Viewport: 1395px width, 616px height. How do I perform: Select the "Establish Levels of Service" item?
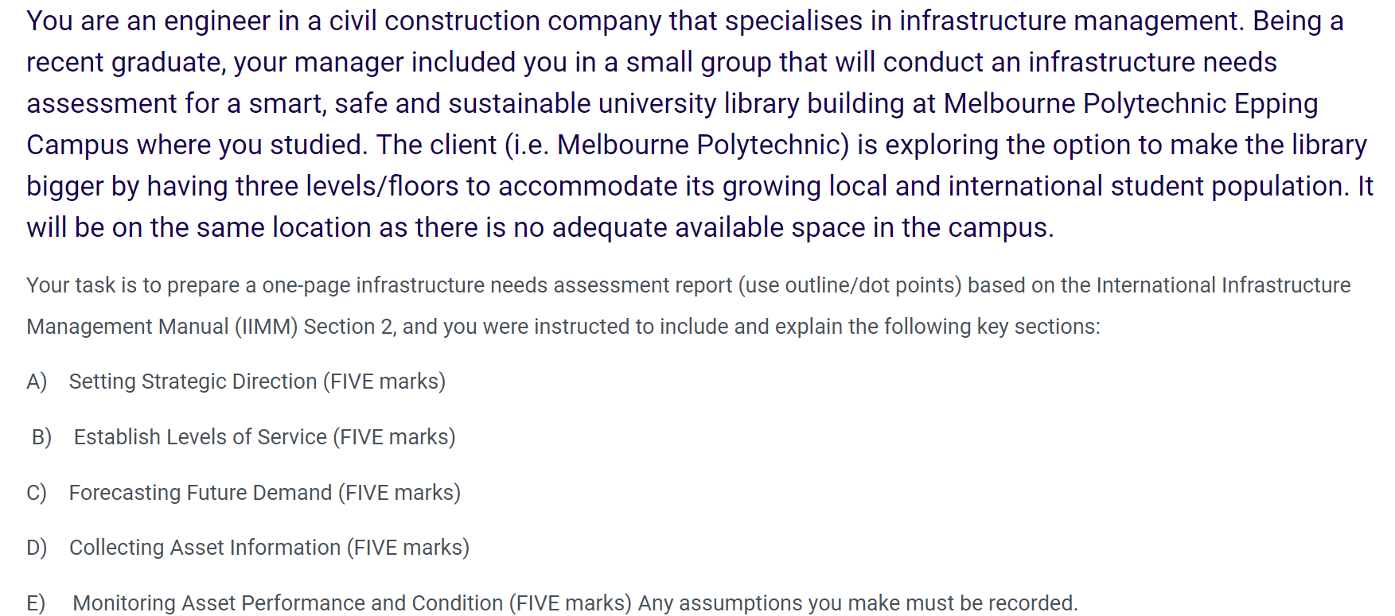point(200,437)
